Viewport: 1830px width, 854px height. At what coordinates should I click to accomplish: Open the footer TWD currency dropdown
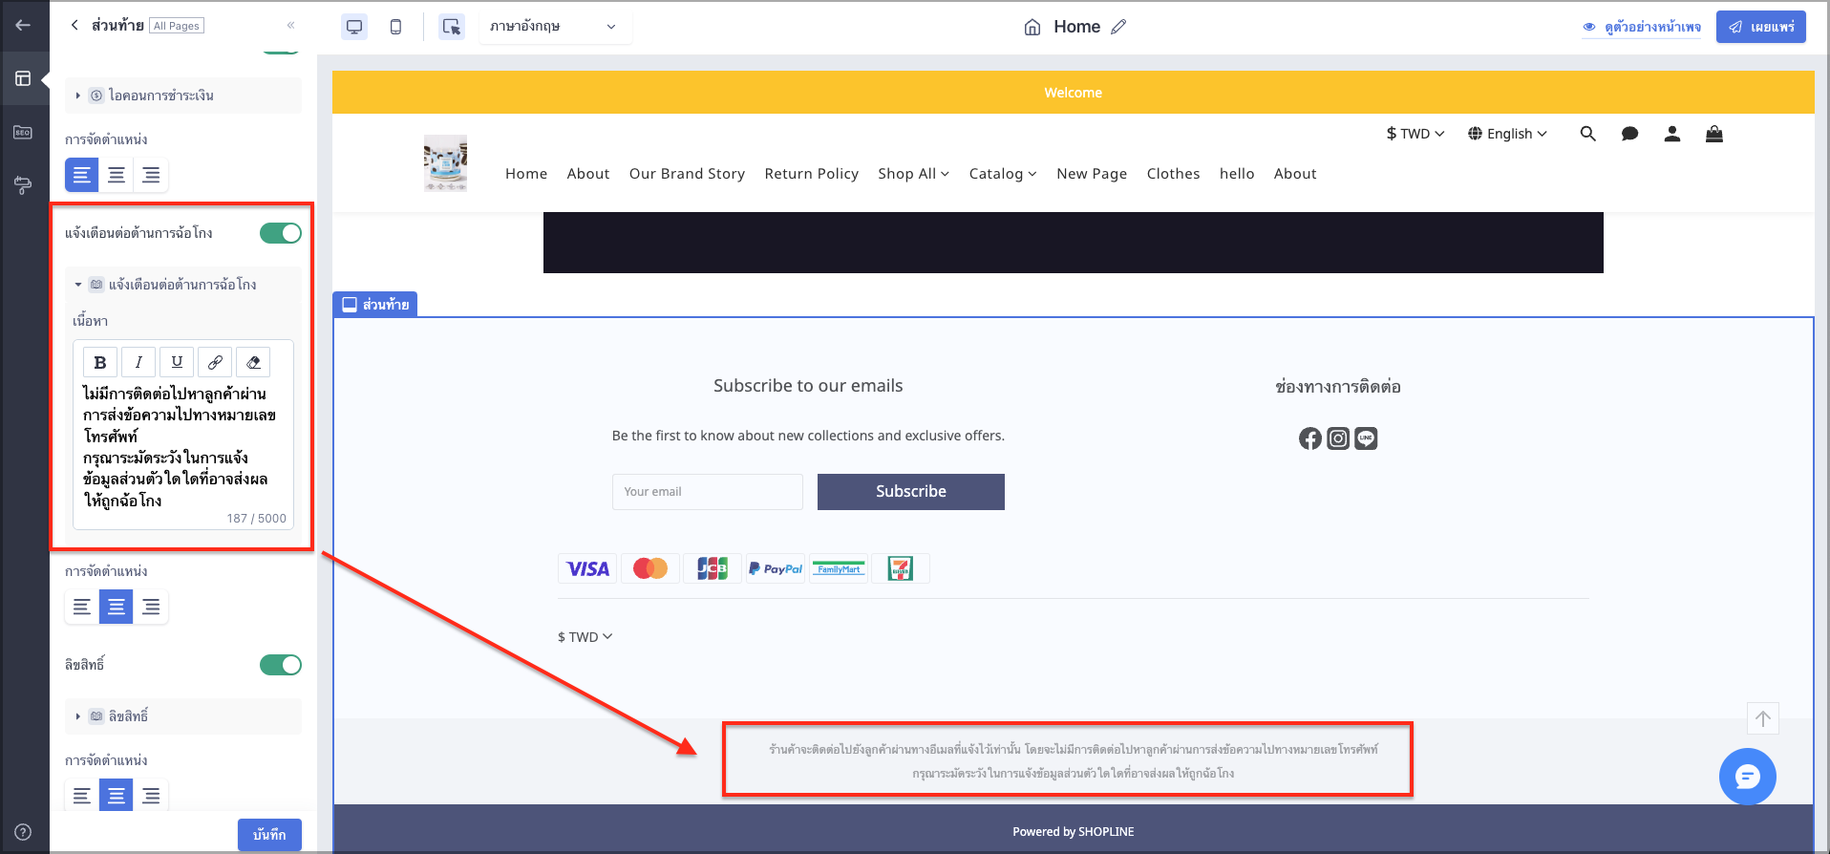click(585, 637)
